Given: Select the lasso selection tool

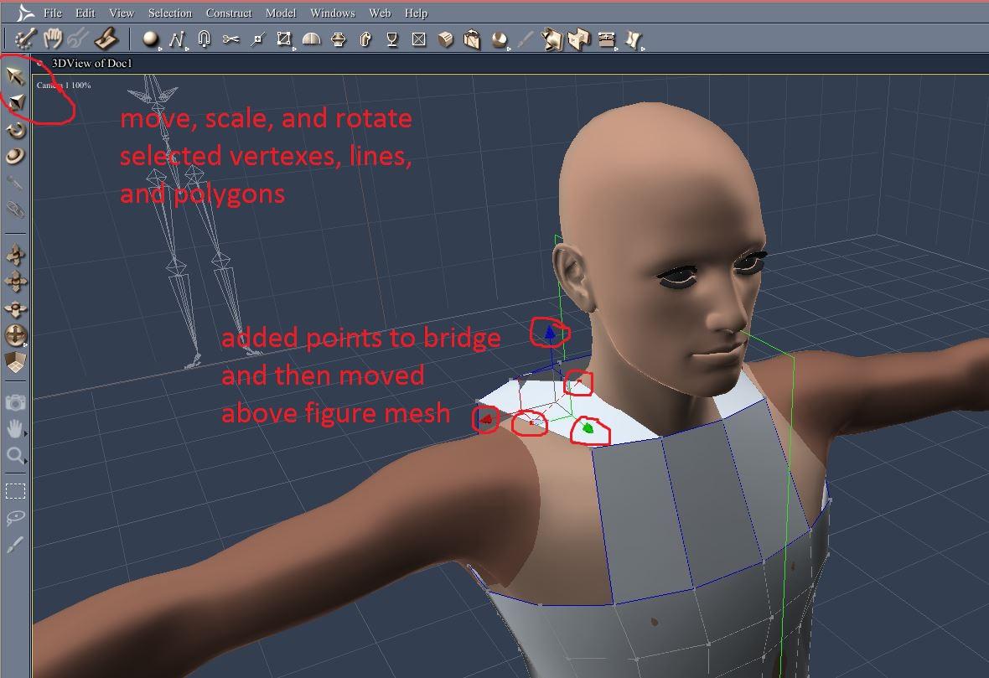Looking at the screenshot, I should tap(15, 518).
